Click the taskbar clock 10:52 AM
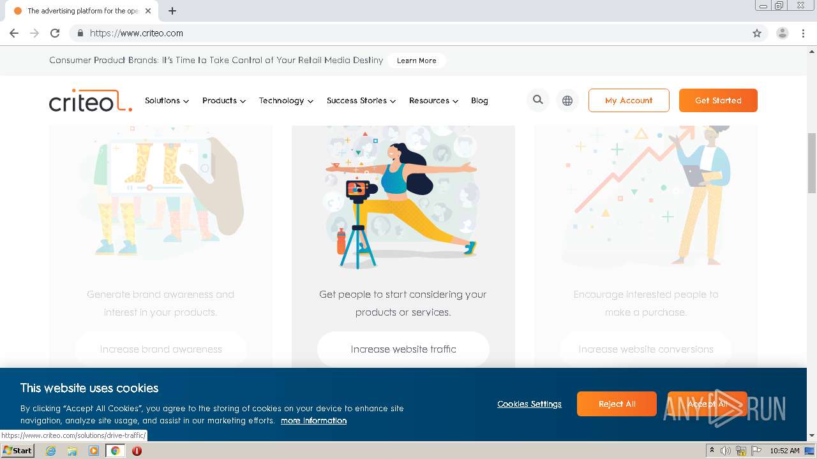Viewport: 817px width, 459px height. (x=784, y=451)
